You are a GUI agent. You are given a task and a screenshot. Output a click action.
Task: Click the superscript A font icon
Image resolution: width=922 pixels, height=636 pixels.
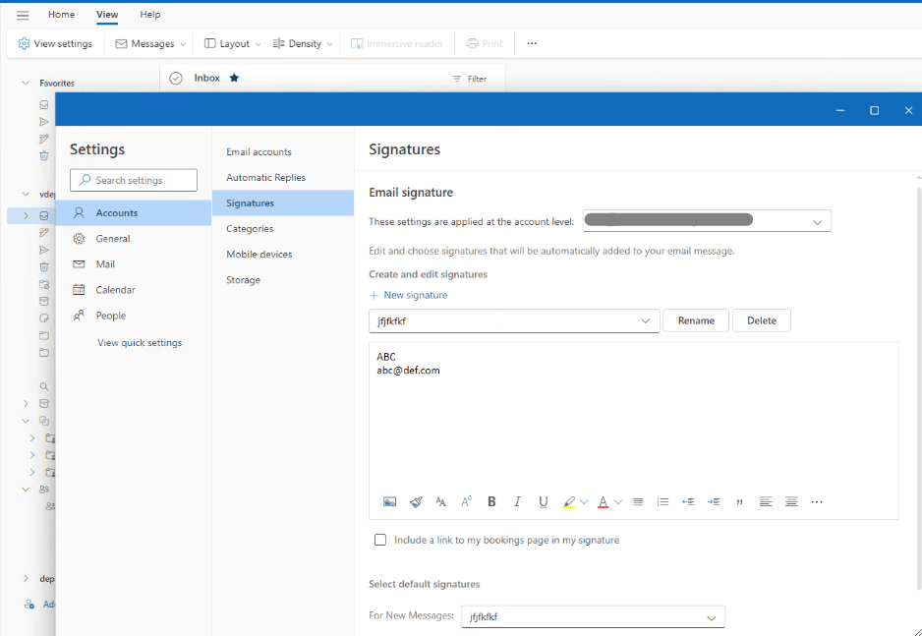[x=466, y=502]
